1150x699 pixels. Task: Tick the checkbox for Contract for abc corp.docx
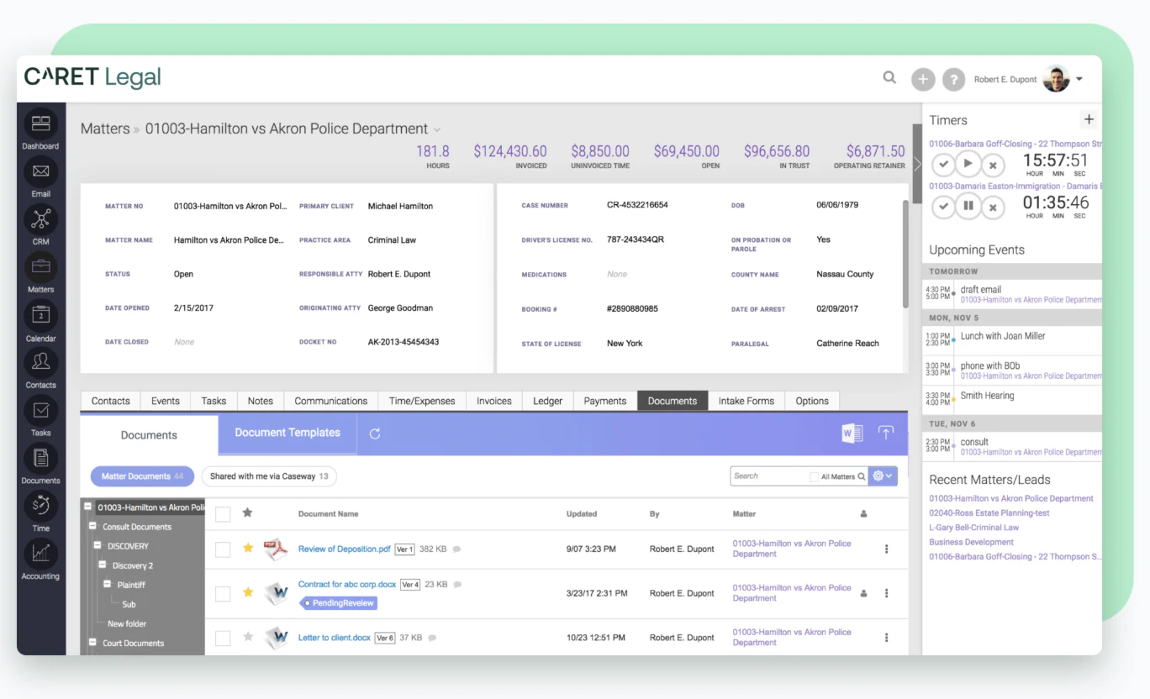[223, 594]
